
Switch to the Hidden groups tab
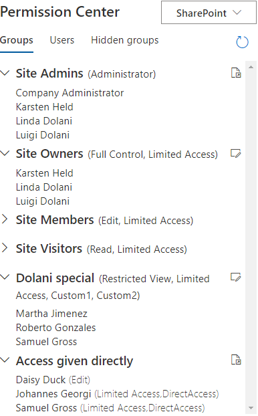(x=124, y=40)
